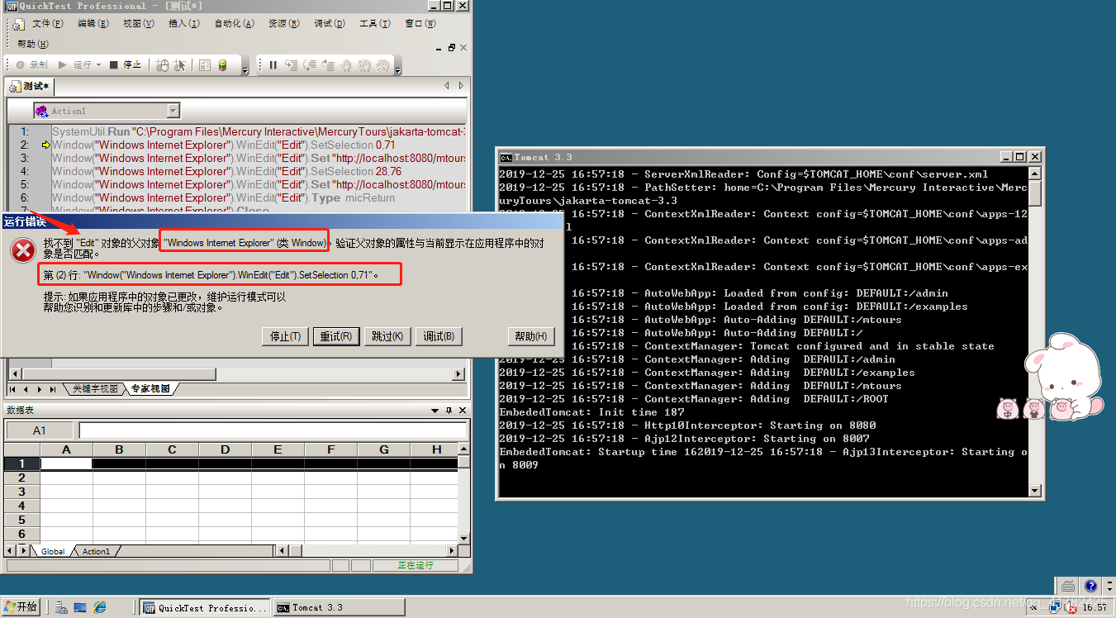Viewport: 1116px width, 618px height.
Task: Click the Stop (停止) toolbar button
Action: (x=126, y=65)
